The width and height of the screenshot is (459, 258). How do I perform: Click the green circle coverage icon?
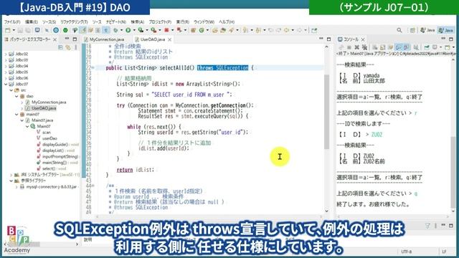pyautogui.click(x=65, y=30)
